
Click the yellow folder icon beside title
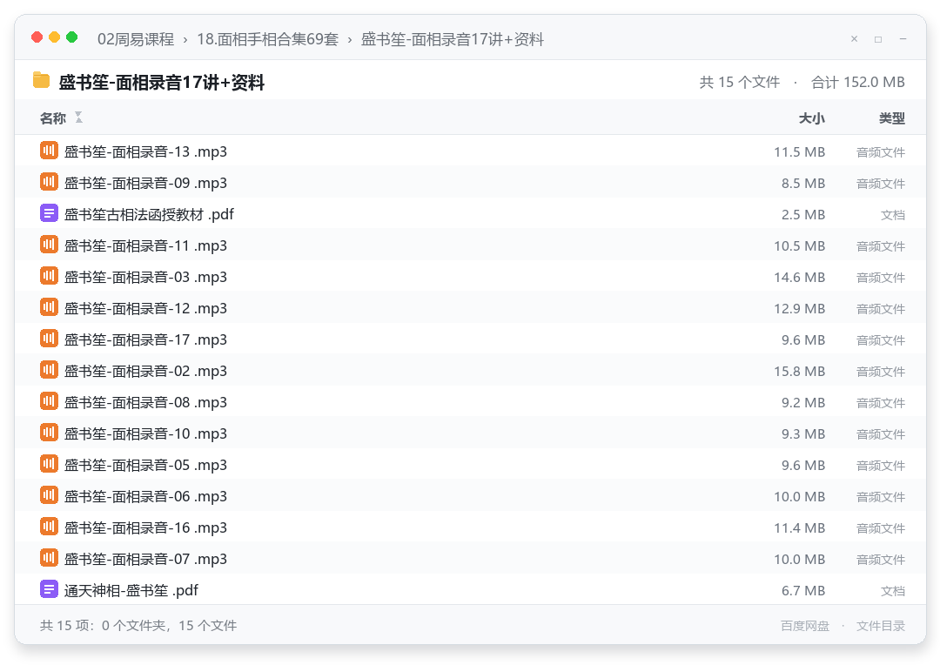click(x=42, y=80)
